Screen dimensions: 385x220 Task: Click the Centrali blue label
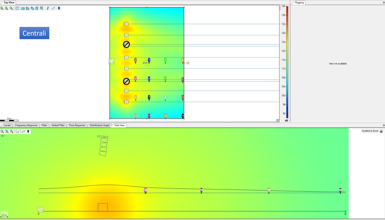(x=34, y=33)
